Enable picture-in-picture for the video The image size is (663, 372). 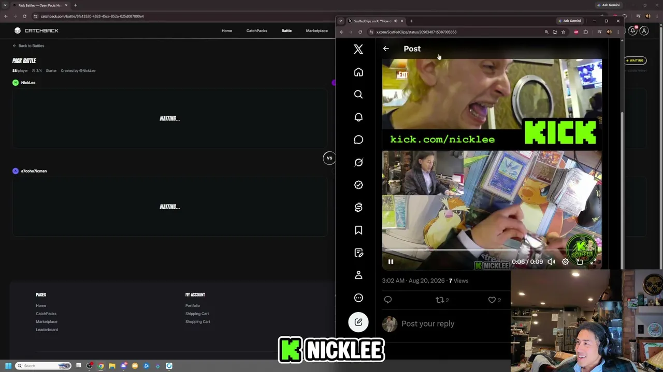coord(580,262)
